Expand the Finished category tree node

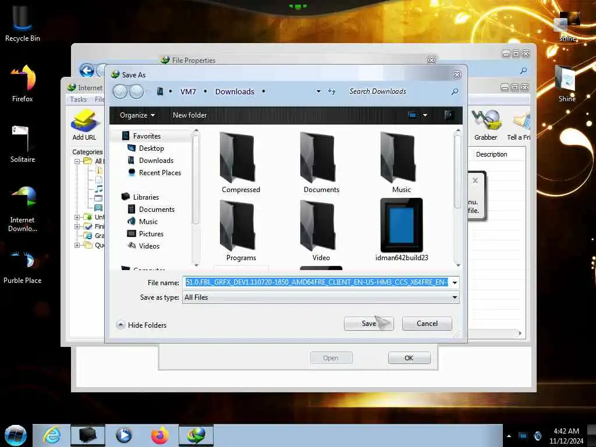click(x=77, y=226)
